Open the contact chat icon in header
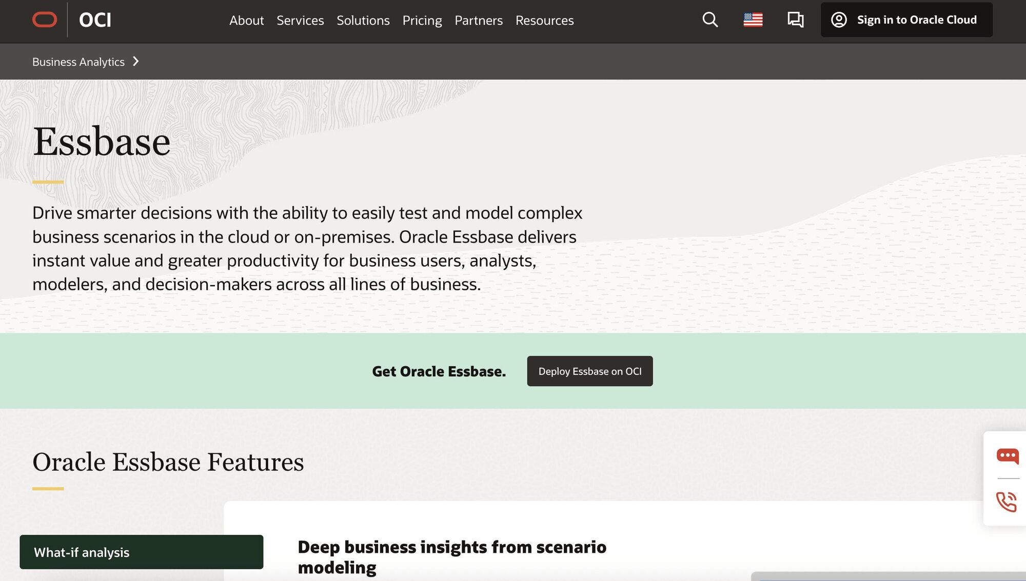1026x581 pixels. [796, 19]
